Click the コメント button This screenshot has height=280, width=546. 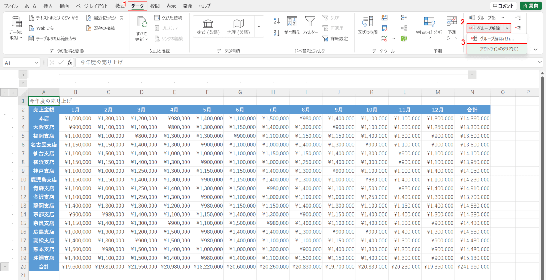click(x=503, y=6)
